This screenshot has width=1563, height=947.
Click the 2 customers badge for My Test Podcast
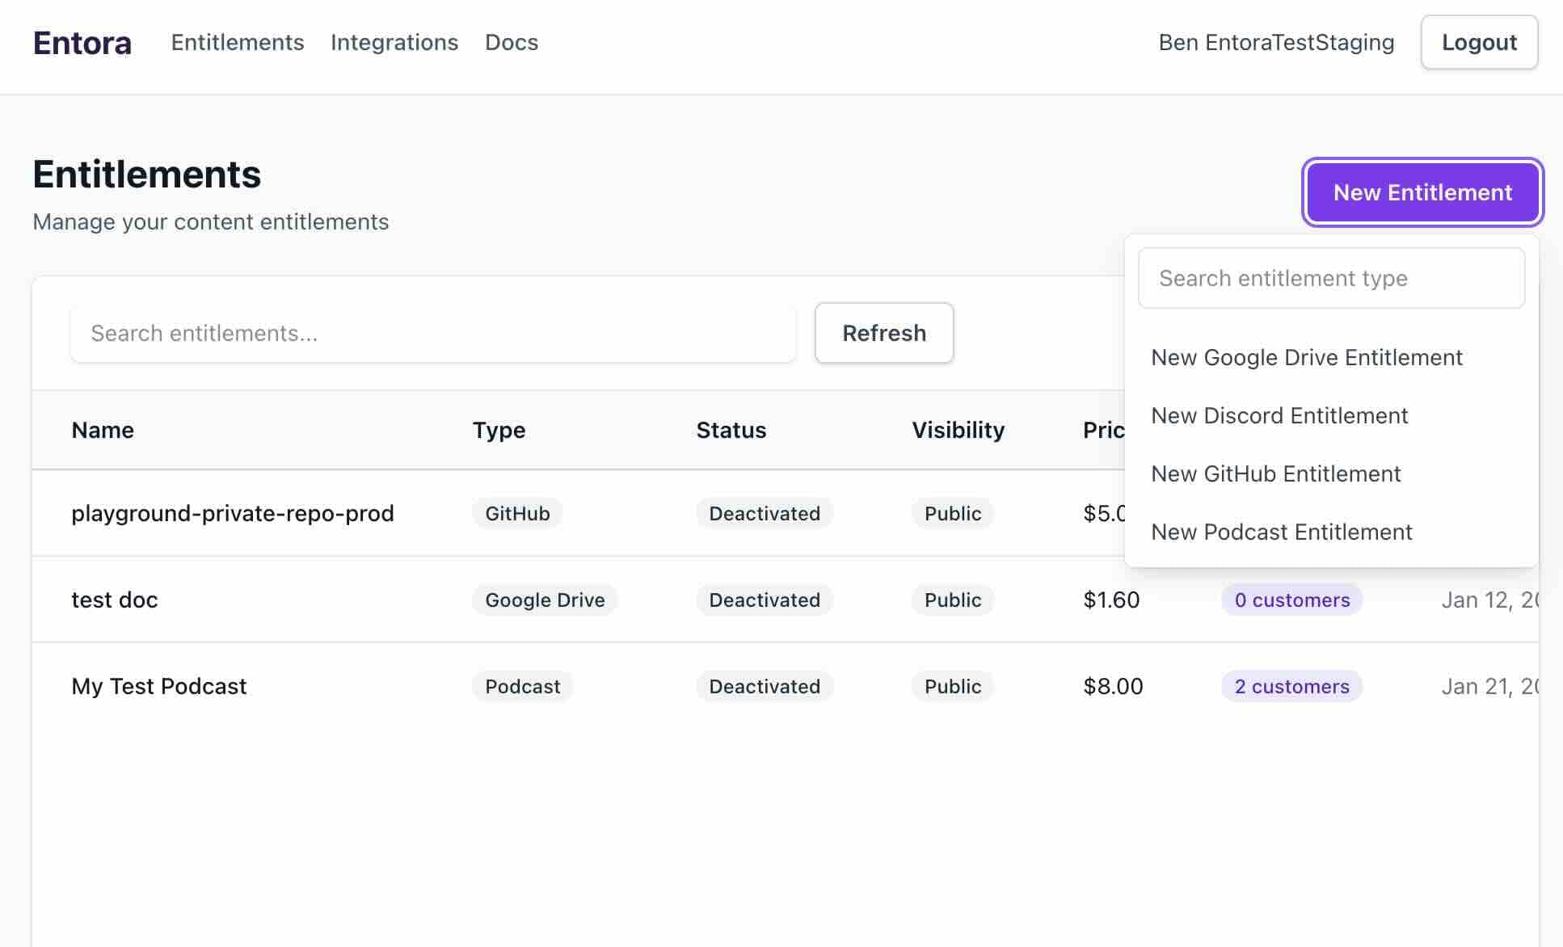(1291, 686)
